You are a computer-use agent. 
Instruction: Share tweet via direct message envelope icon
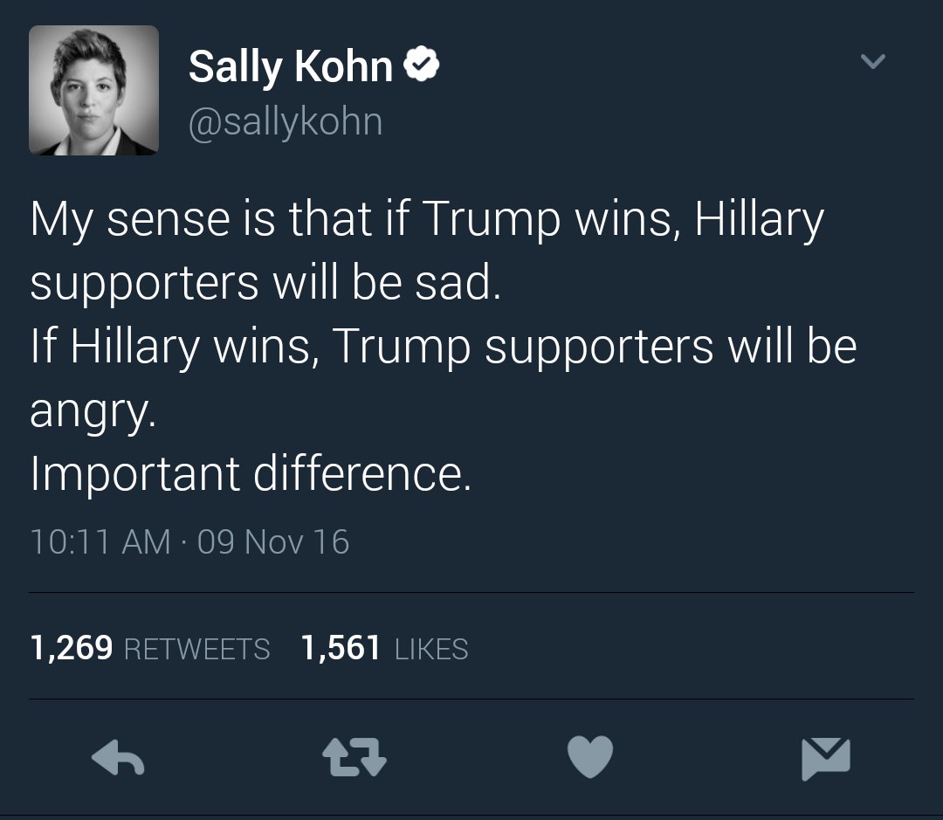point(825,757)
